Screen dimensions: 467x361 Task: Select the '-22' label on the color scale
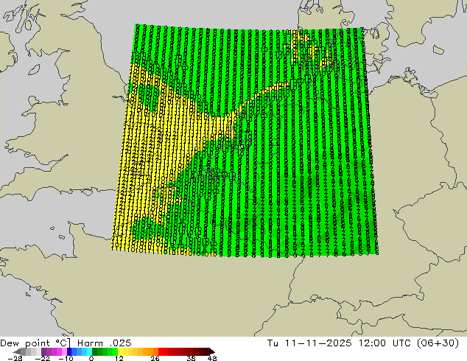point(43,358)
